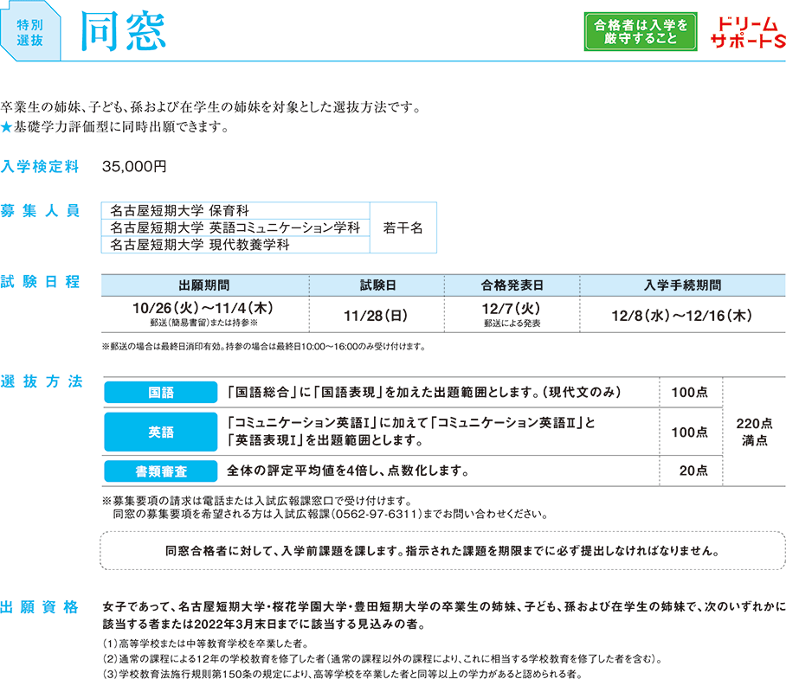
Task: Click the 試験日程 label
Action: (40, 282)
